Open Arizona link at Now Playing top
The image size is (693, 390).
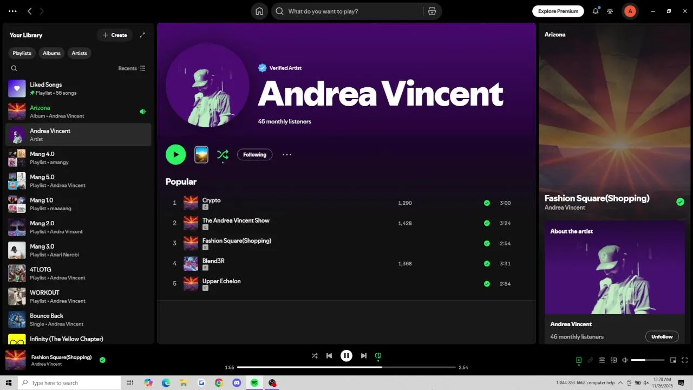coord(555,34)
